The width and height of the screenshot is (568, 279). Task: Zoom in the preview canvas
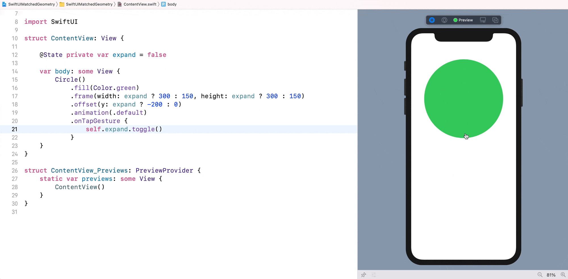(563, 275)
